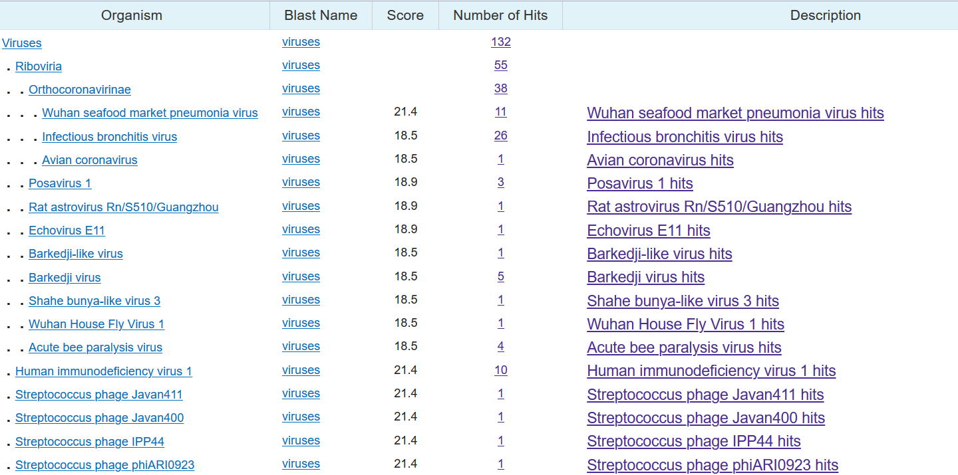Open the Orthocoronavirinae organism link
Screen dimensions: 958x475
[80, 90]
